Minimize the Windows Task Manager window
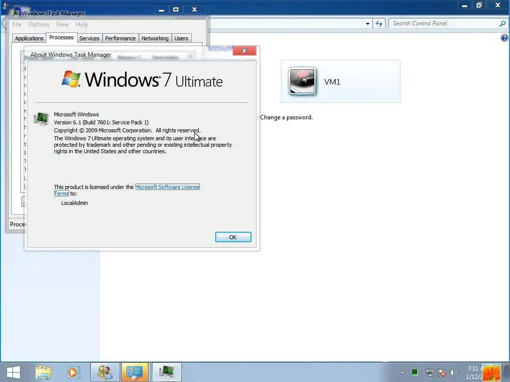The height and width of the screenshot is (382, 510). (x=161, y=10)
